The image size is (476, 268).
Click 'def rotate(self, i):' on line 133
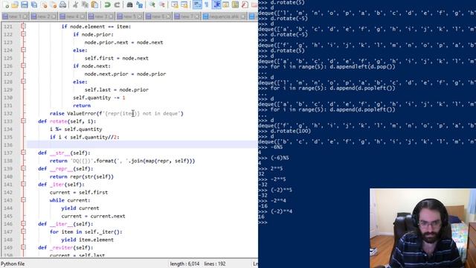[x=67, y=121]
